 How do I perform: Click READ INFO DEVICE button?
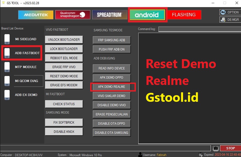click(x=112, y=68)
